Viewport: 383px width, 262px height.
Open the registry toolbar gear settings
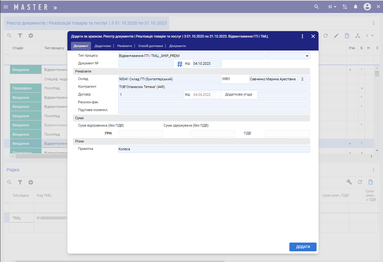(x=31, y=36)
